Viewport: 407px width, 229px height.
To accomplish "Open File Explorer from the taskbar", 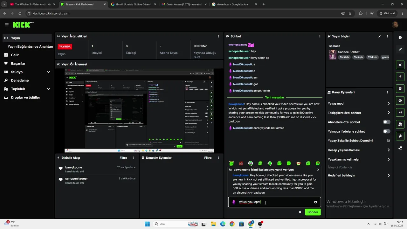I will pos(213,224).
